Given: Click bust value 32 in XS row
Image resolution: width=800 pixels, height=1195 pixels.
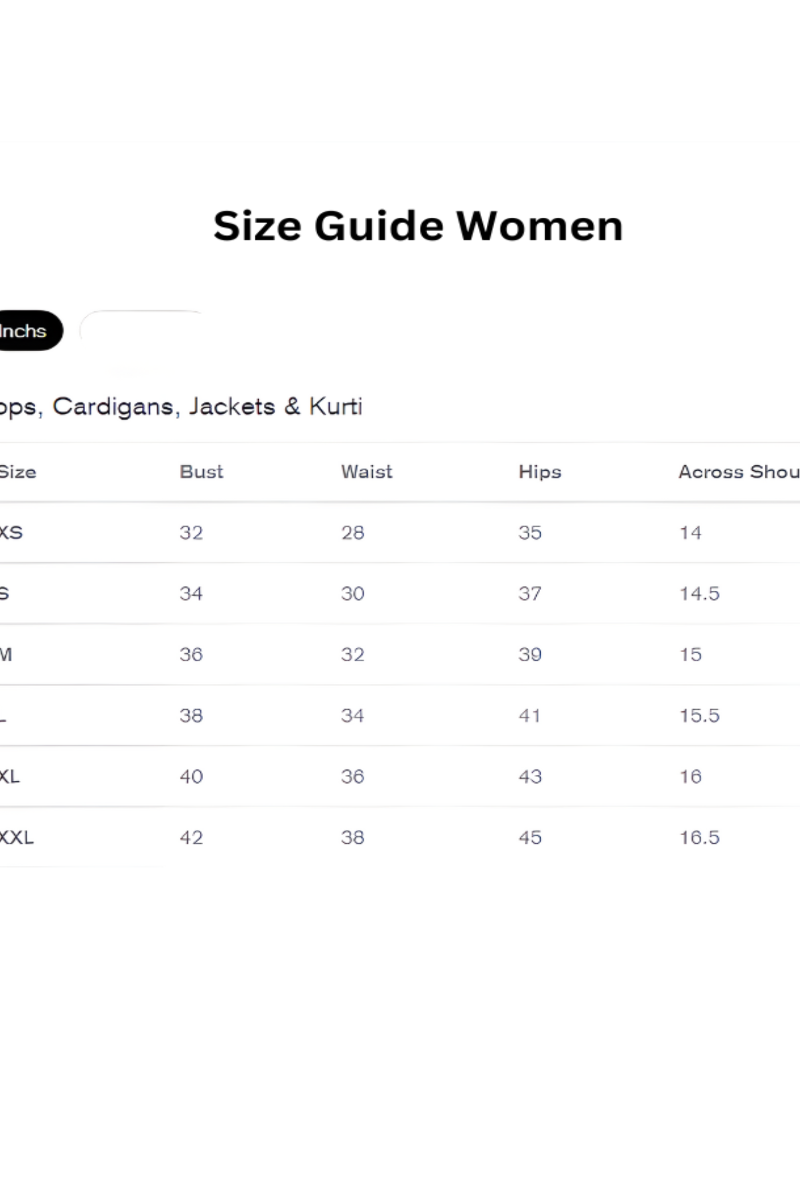Looking at the screenshot, I should point(191,532).
